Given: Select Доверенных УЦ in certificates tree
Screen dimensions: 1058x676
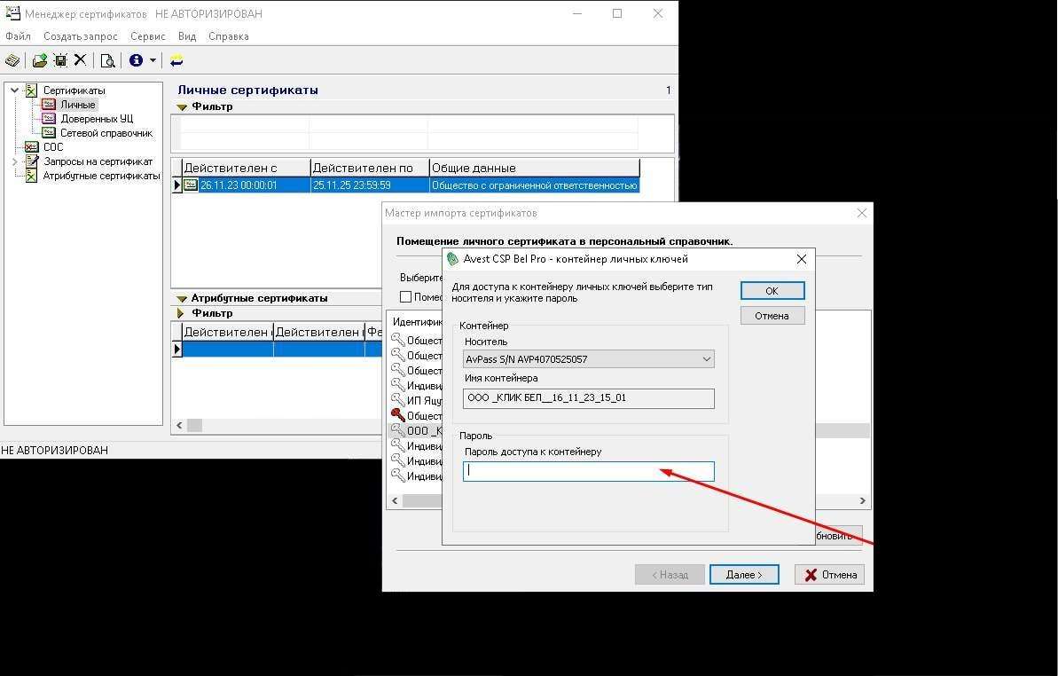Looking at the screenshot, I should click(x=96, y=119).
